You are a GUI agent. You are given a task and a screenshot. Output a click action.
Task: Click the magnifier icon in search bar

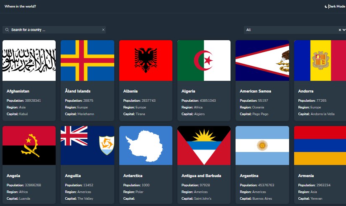pos(7,30)
